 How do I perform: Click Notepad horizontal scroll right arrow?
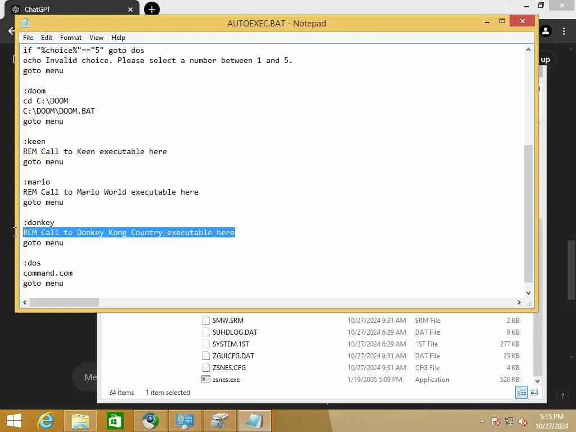click(x=519, y=302)
